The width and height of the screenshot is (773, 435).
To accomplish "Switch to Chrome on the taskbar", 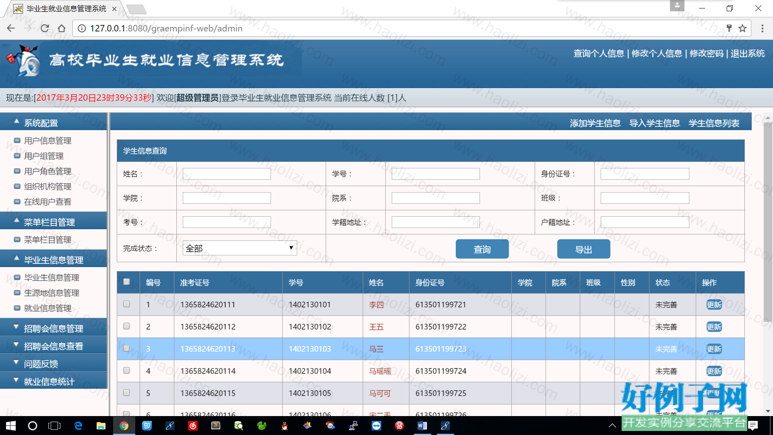I will 124,426.
